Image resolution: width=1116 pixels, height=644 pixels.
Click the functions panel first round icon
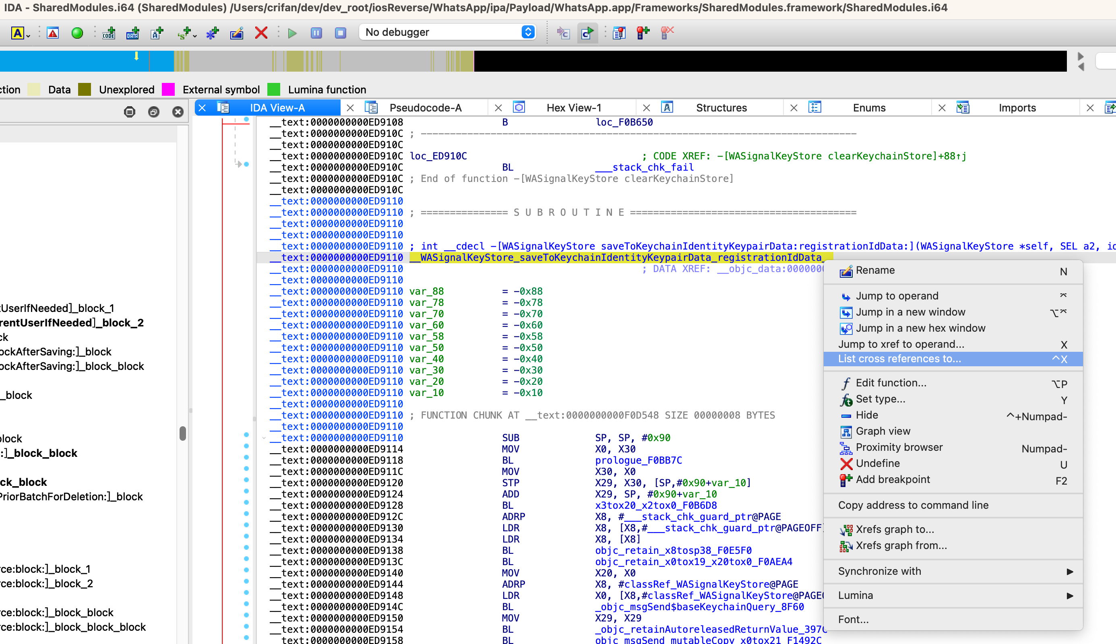point(130,112)
